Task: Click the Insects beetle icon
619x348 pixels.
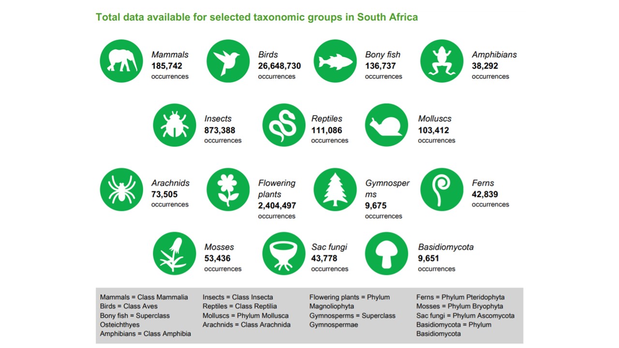Action: (175, 126)
